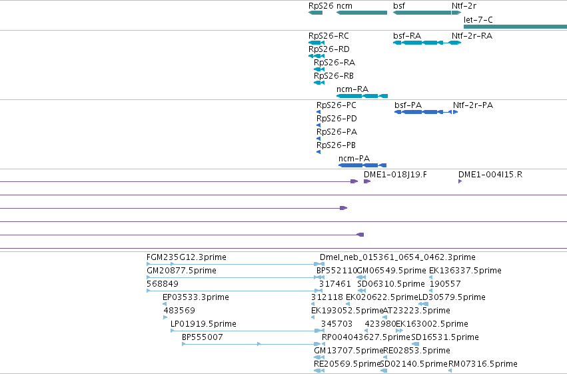Screen dimensions: 567x374
Task: Click the SD02140.5prime EST label
Action: click(414, 364)
